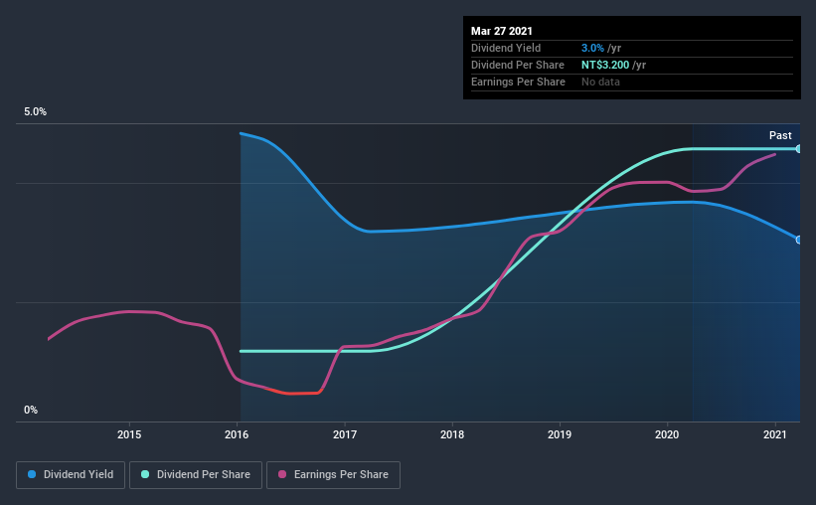This screenshot has height=505, width=816.
Task: Click the Dividend Per Share tooltip row label
Action: pyautogui.click(x=517, y=65)
